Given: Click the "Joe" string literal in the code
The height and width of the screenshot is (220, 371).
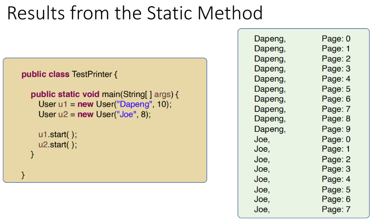Looking at the screenshot, I should click(x=130, y=115).
